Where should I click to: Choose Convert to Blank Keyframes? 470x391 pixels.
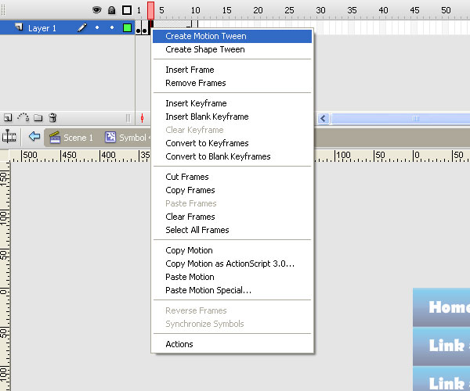(x=233, y=156)
